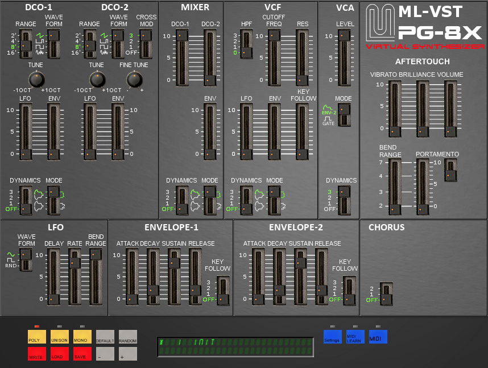Select the noise waveform icon for DCO-1
The image size is (488, 368).
tap(39, 52)
